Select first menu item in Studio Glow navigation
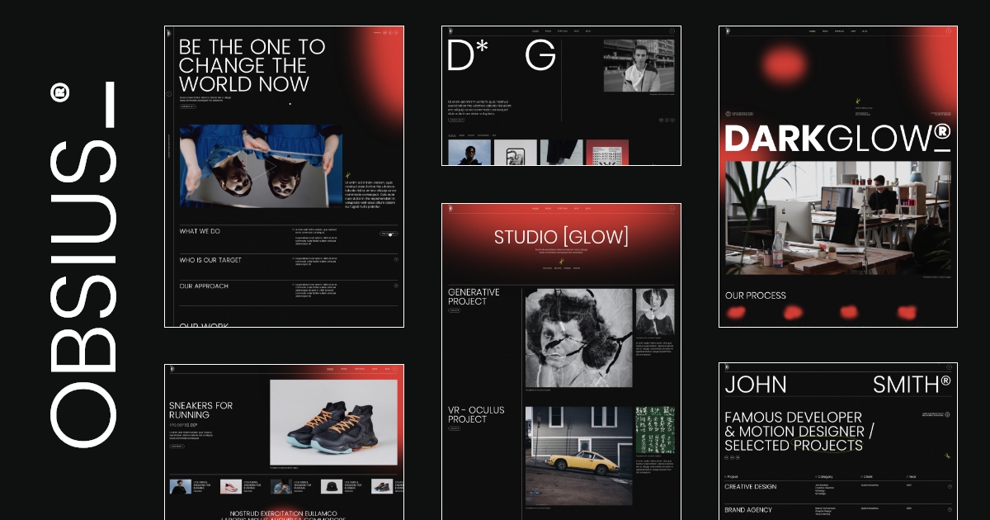This screenshot has height=520, width=990. pyautogui.click(x=535, y=209)
